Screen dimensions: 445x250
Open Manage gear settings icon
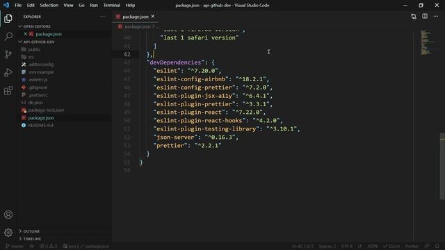point(8,233)
